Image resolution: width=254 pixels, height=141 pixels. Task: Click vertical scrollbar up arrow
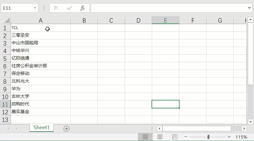(250, 19)
